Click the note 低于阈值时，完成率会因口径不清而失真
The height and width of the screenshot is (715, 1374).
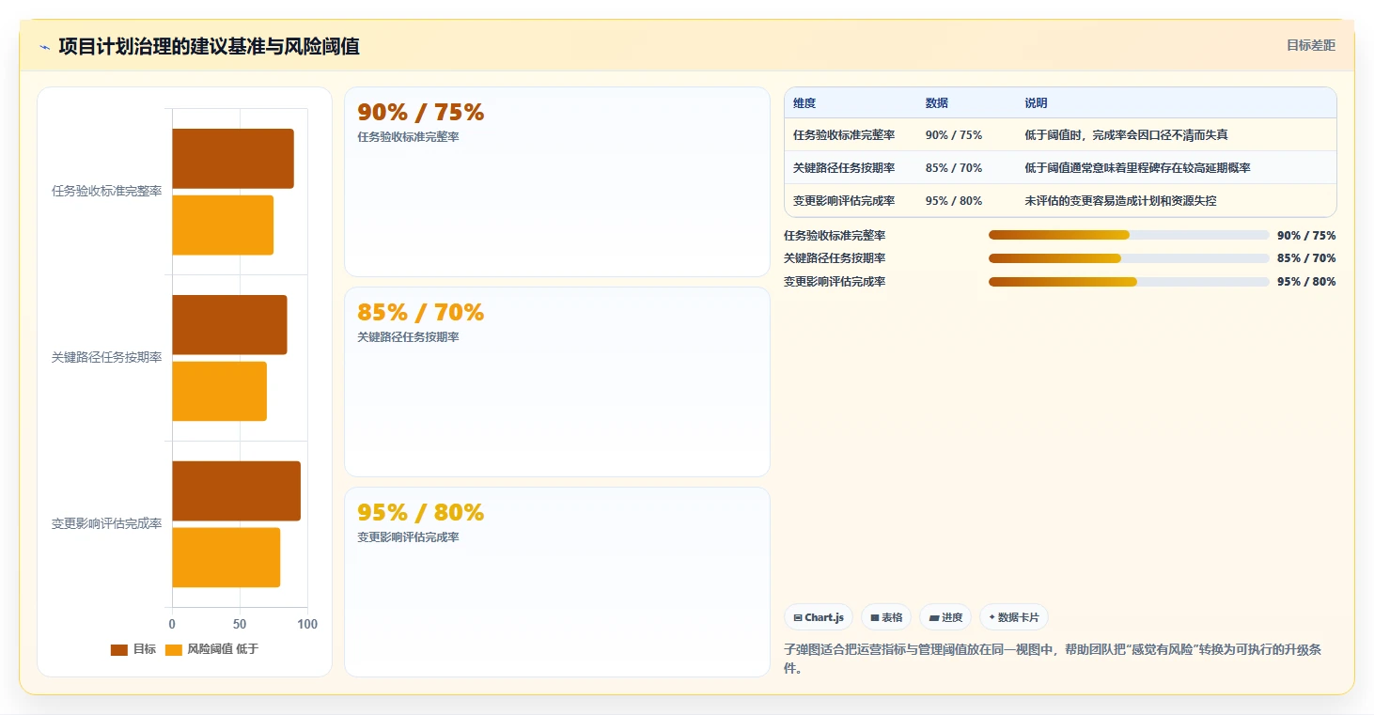pyautogui.click(x=1126, y=135)
